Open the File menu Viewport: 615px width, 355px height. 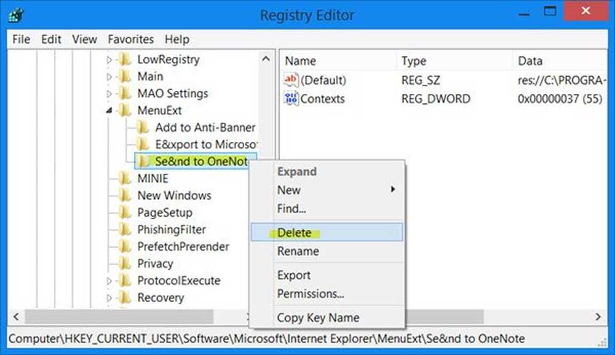coord(21,39)
